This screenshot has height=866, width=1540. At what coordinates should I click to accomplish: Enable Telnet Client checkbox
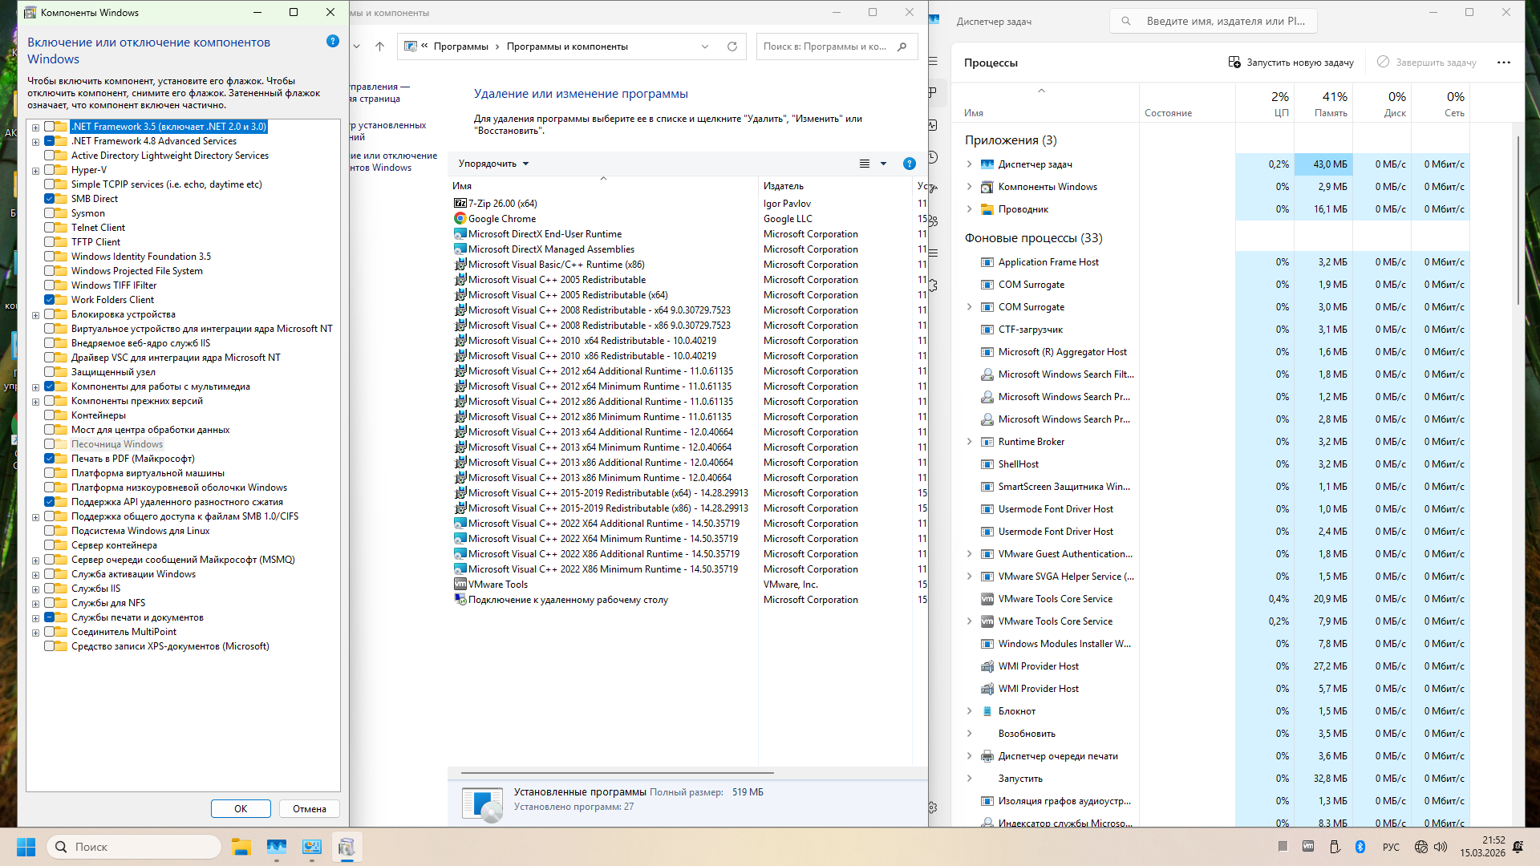point(50,228)
